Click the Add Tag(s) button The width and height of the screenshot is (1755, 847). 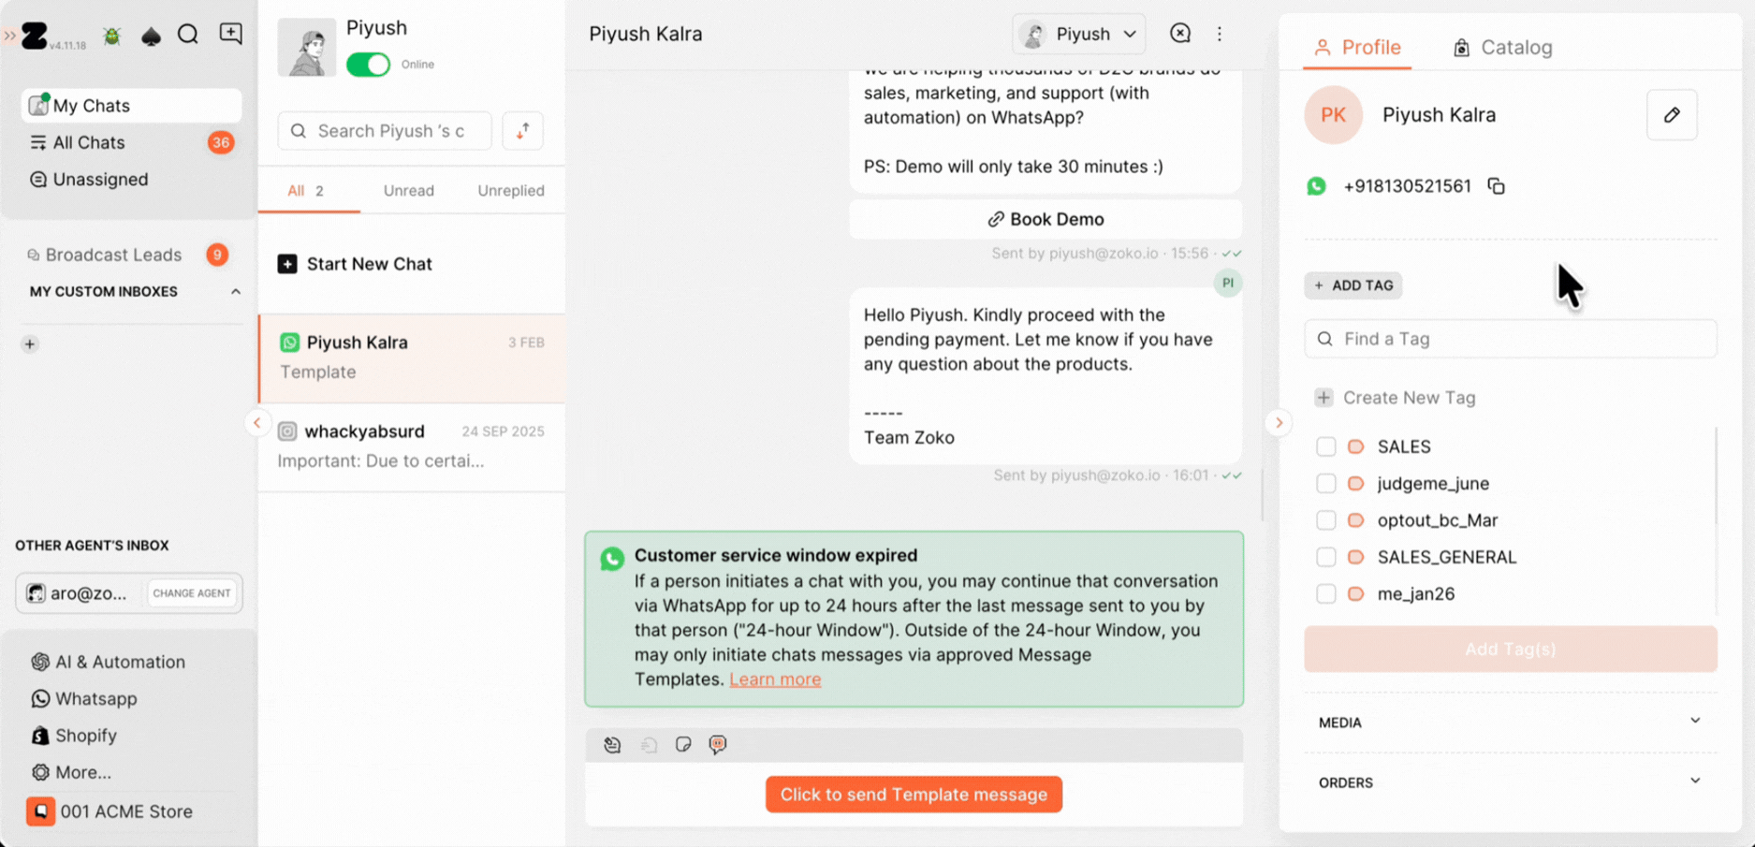[x=1510, y=650]
